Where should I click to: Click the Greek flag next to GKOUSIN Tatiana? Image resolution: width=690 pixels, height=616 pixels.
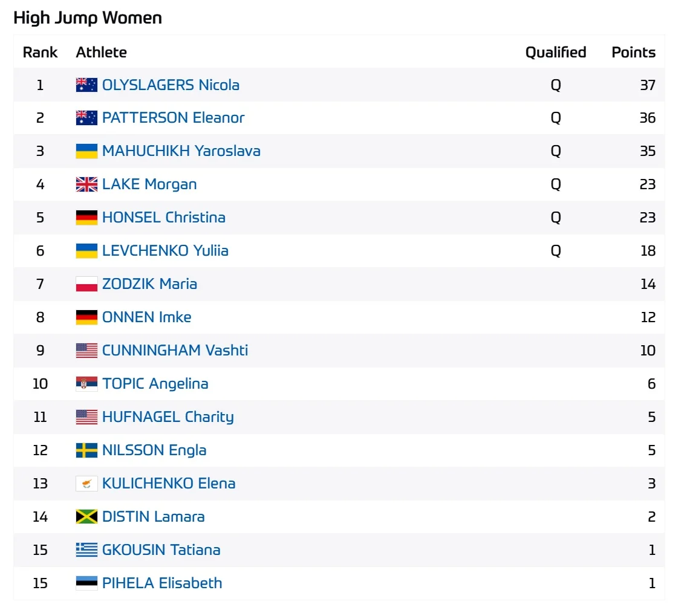[86, 550]
